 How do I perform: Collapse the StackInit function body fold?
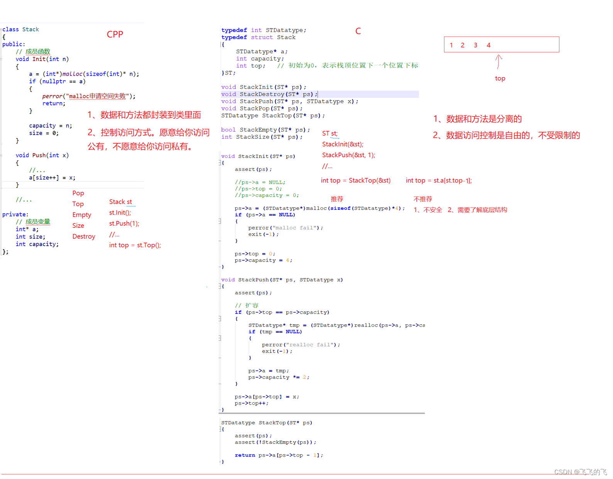pos(220,163)
